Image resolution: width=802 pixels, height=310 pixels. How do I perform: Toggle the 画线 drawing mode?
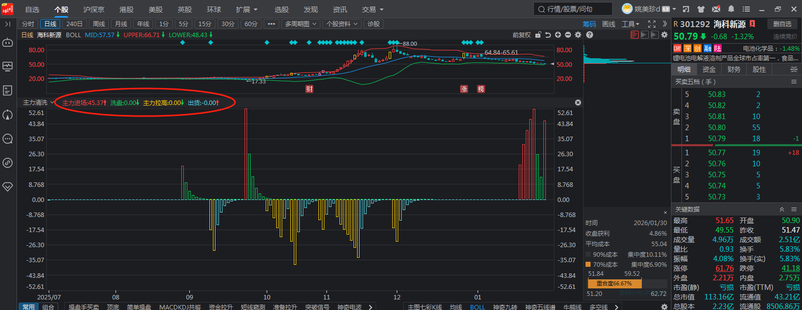609,24
